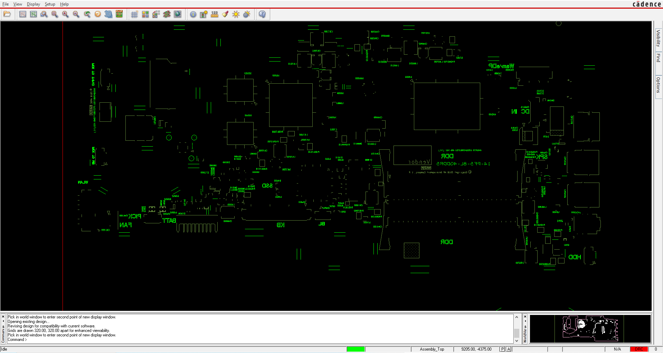Click the N/A status bar field
The image size is (663, 353).
(617, 349)
